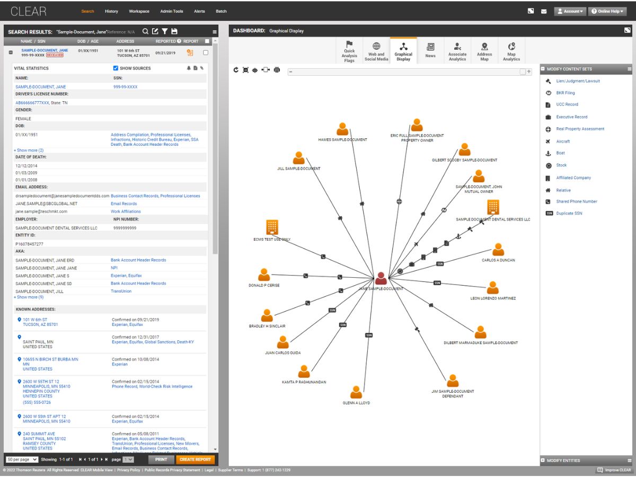Open the Address Map tab
This screenshot has height=477, width=636.
[484, 51]
